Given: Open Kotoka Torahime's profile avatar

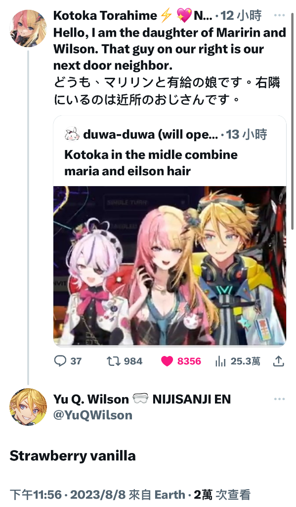Looking at the screenshot, I should [28, 28].
